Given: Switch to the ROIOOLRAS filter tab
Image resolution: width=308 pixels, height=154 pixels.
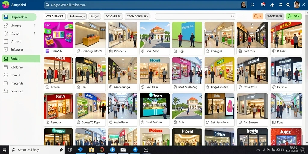Looking at the screenshot, I should coord(113,16).
